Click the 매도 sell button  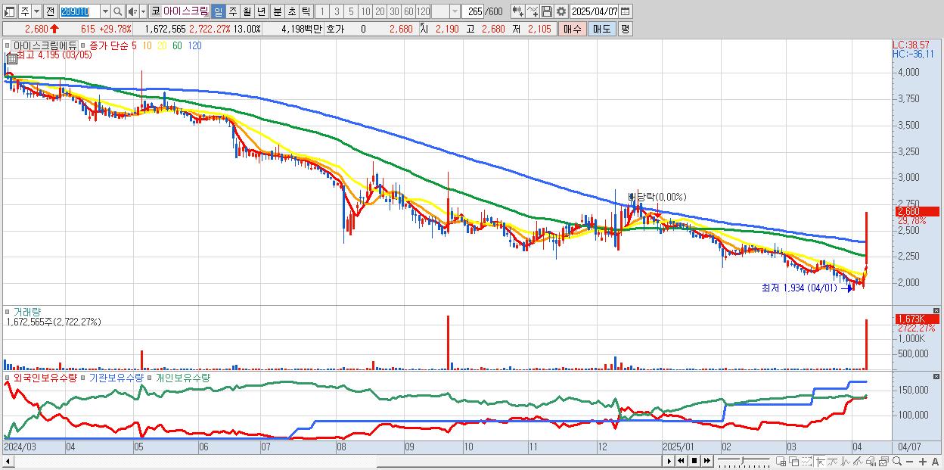click(x=601, y=29)
